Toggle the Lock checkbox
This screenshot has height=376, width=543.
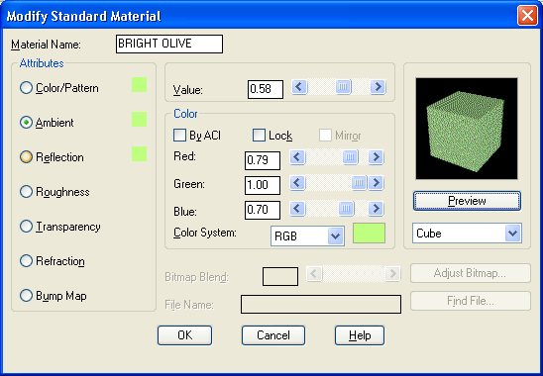(x=259, y=136)
